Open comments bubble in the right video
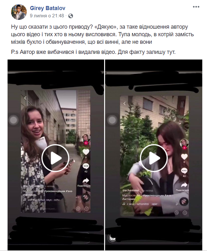 point(184,171)
